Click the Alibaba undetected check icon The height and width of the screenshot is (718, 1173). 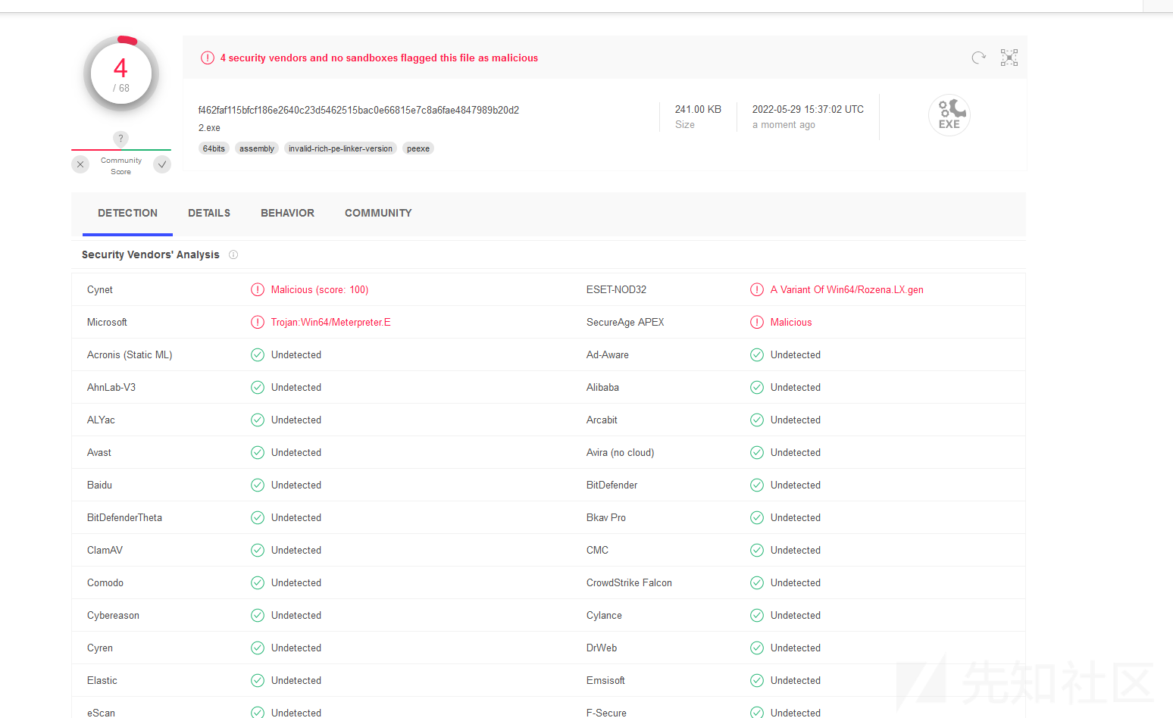point(757,387)
